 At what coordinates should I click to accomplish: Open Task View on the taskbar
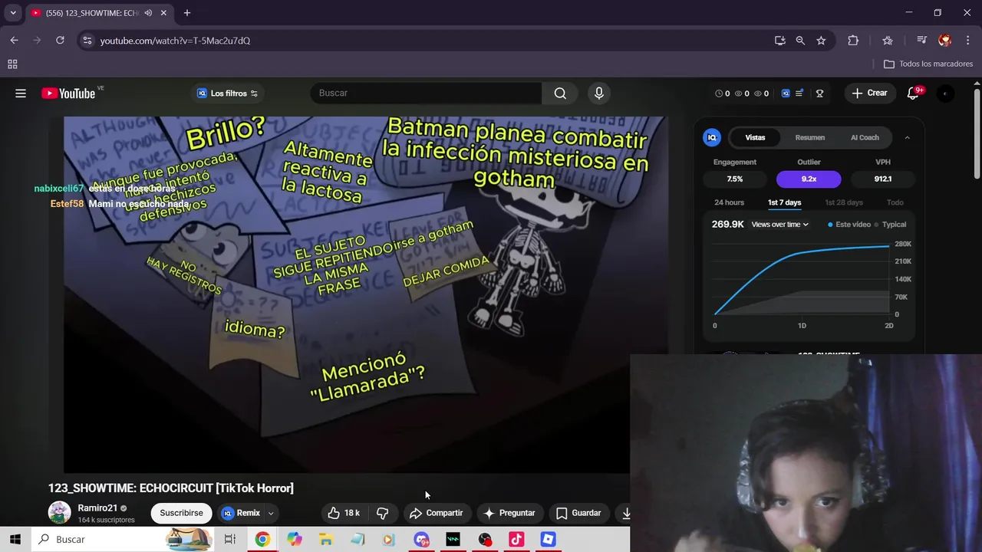230,540
